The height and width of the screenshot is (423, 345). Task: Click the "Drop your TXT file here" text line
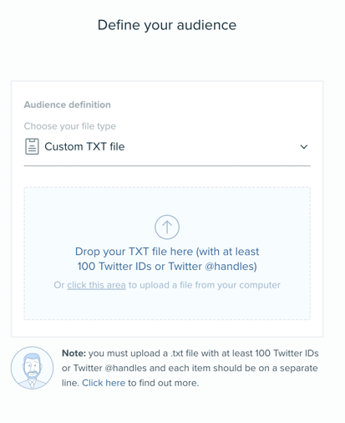coord(167,252)
